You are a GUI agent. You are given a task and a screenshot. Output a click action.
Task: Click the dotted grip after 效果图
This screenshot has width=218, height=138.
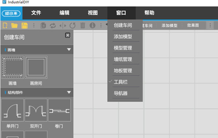210,25
